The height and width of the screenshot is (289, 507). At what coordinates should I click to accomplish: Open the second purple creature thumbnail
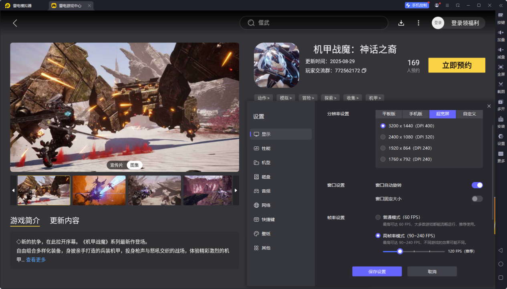pos(99,191)
